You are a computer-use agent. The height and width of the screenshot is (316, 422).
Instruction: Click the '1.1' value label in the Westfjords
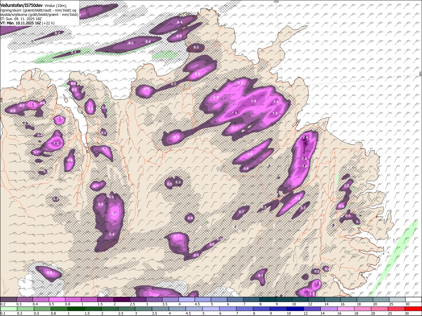pos(33,105)
